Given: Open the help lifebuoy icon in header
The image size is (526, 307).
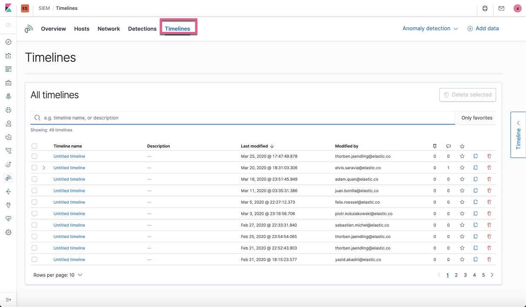Looking at the screenshot, I should (485, 9).
